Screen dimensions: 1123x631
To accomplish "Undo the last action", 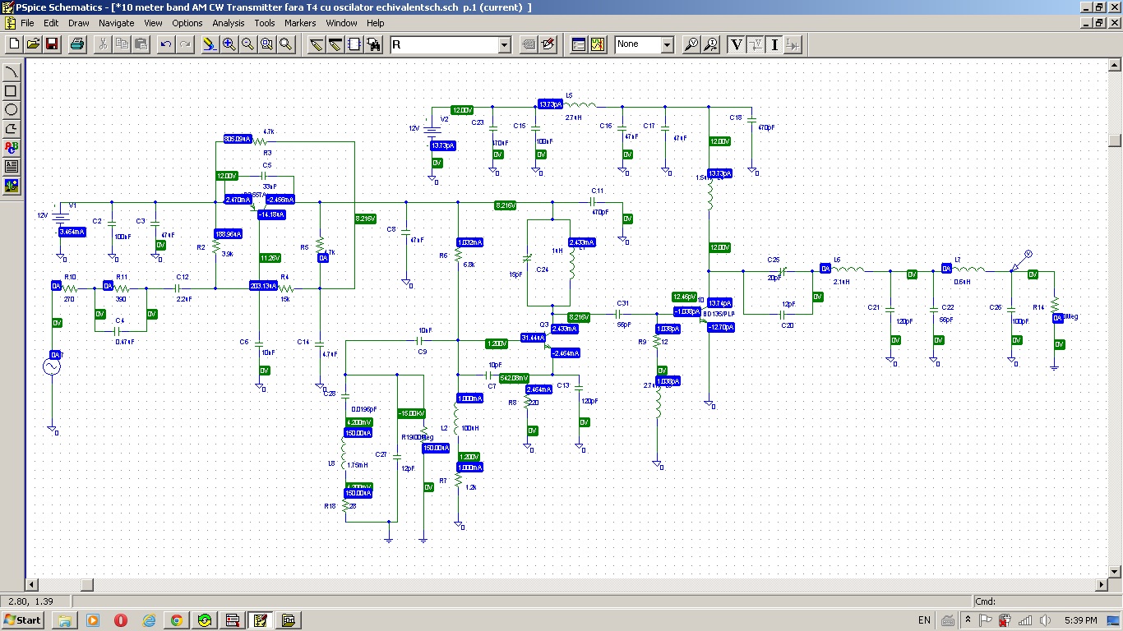I will pyautogui.click(x=166, y=44).
